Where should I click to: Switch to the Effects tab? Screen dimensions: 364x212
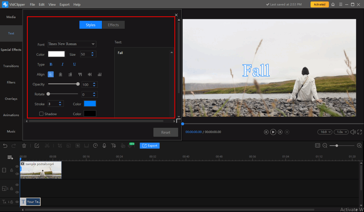[113, 25]
